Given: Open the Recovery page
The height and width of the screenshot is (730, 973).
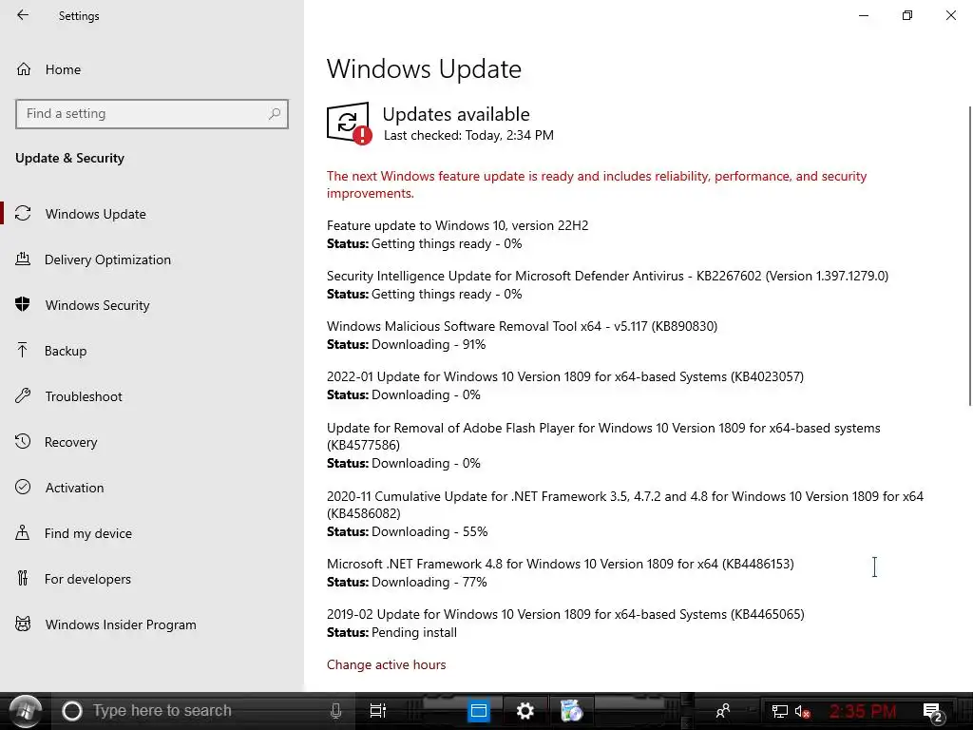Looking at the screenshot, I should click(x=56, y=442).
